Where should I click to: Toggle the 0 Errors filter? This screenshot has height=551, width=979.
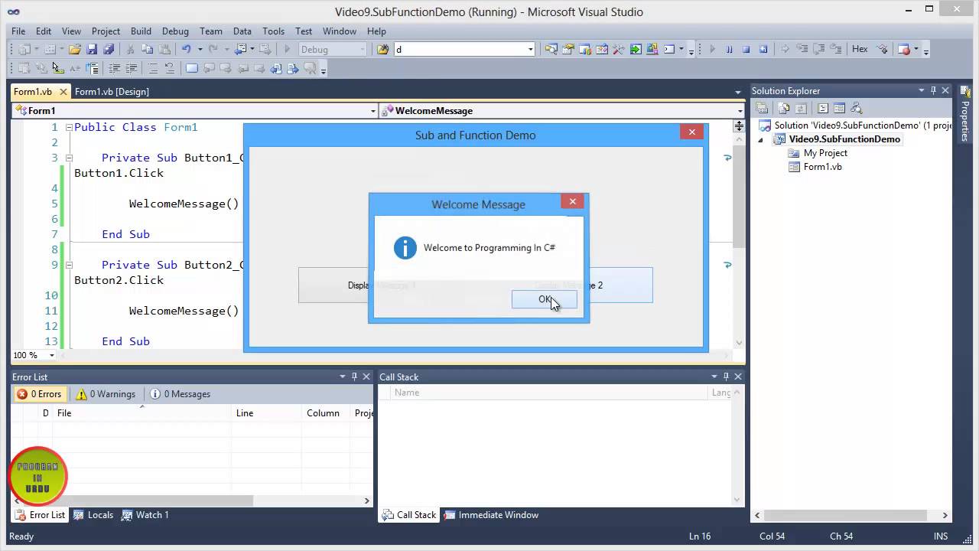[x=40, y=394]
